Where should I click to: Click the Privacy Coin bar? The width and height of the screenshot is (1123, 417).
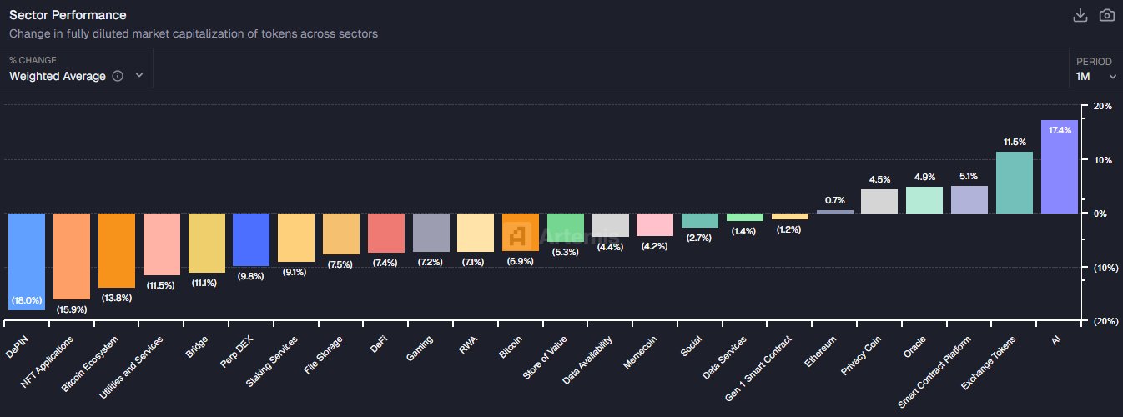click(x=879, y=201)
